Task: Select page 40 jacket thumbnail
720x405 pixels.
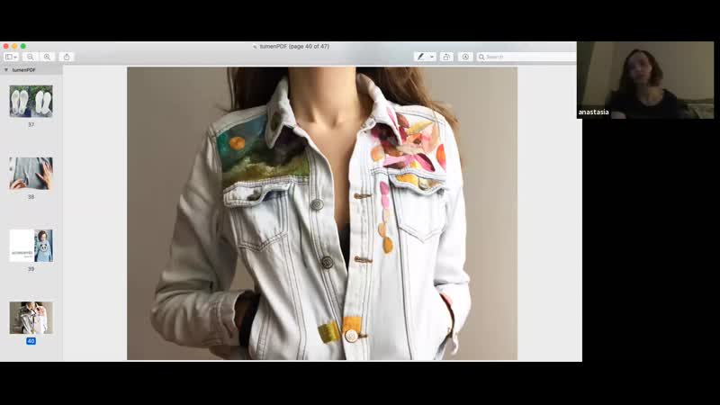Action: click(x=31, y=318)
